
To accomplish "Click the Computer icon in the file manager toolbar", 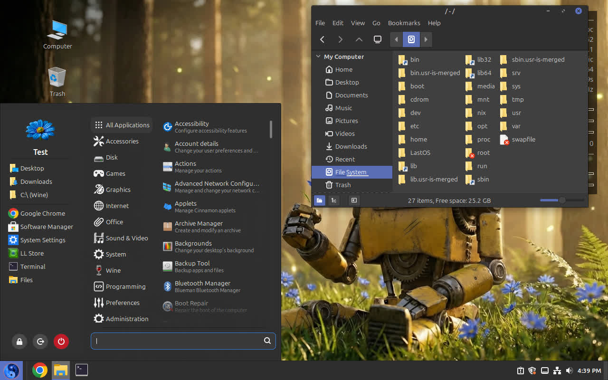I will [x=378, y=39].
